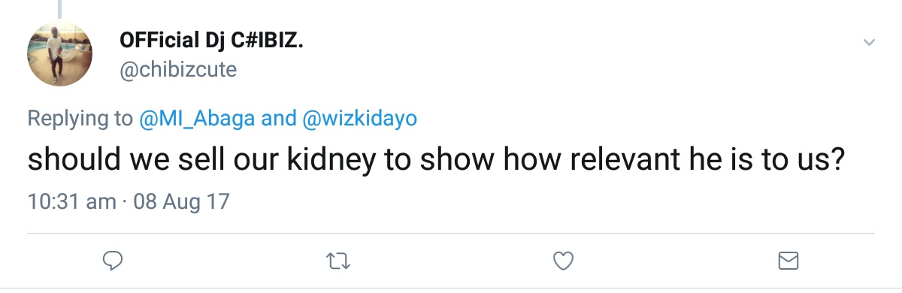Click the Replying to label
This screenshot has width=902, height=293.
tap(81, 118)
